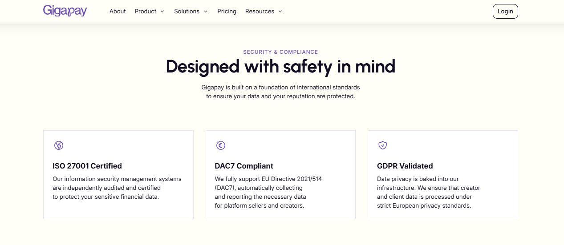Click text 'strict European privacy standards.'

pyautogui.click(x=424, y=205)
